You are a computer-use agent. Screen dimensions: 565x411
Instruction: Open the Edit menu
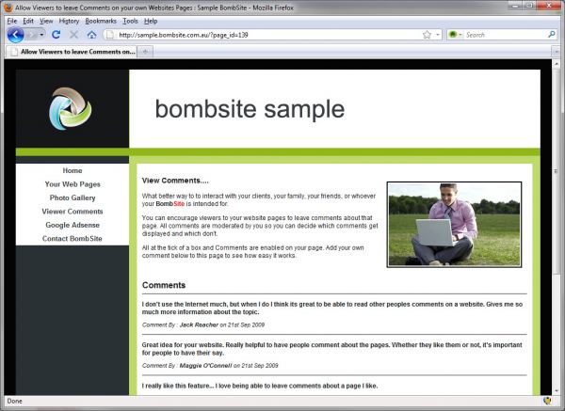pos(28,21)
